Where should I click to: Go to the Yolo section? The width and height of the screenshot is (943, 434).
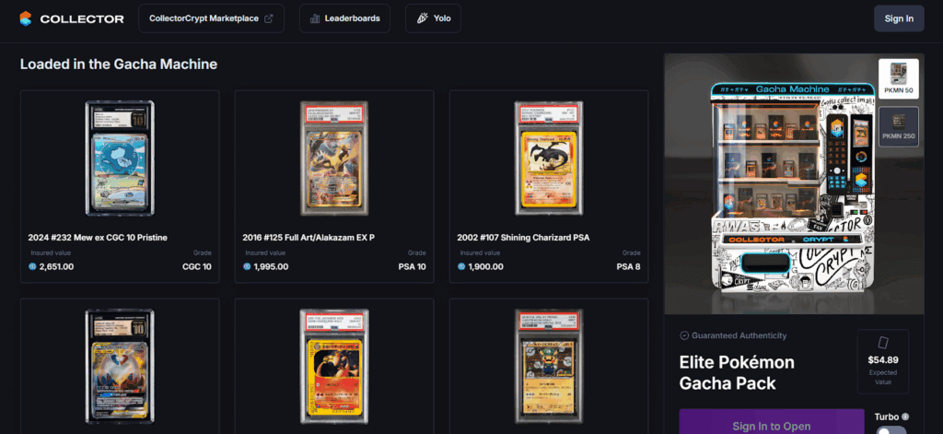[x=433, y=18]
